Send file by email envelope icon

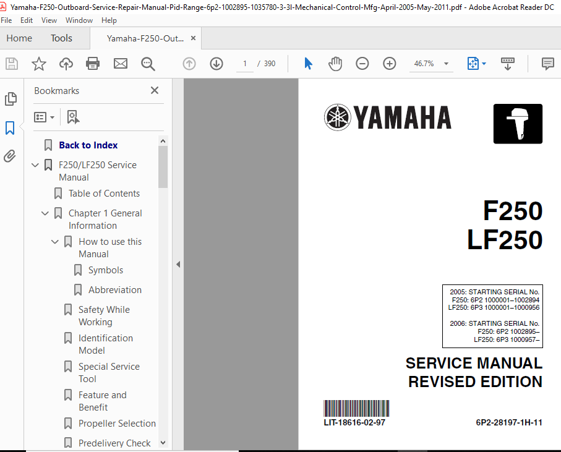click(x=120, y=64)
